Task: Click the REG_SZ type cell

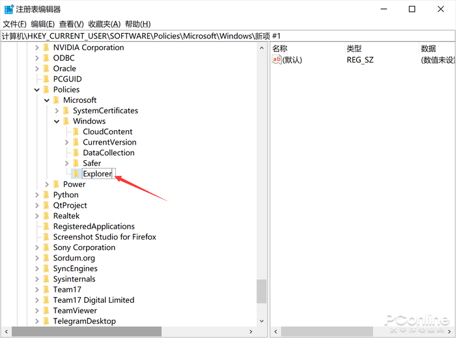Action: 360,60
